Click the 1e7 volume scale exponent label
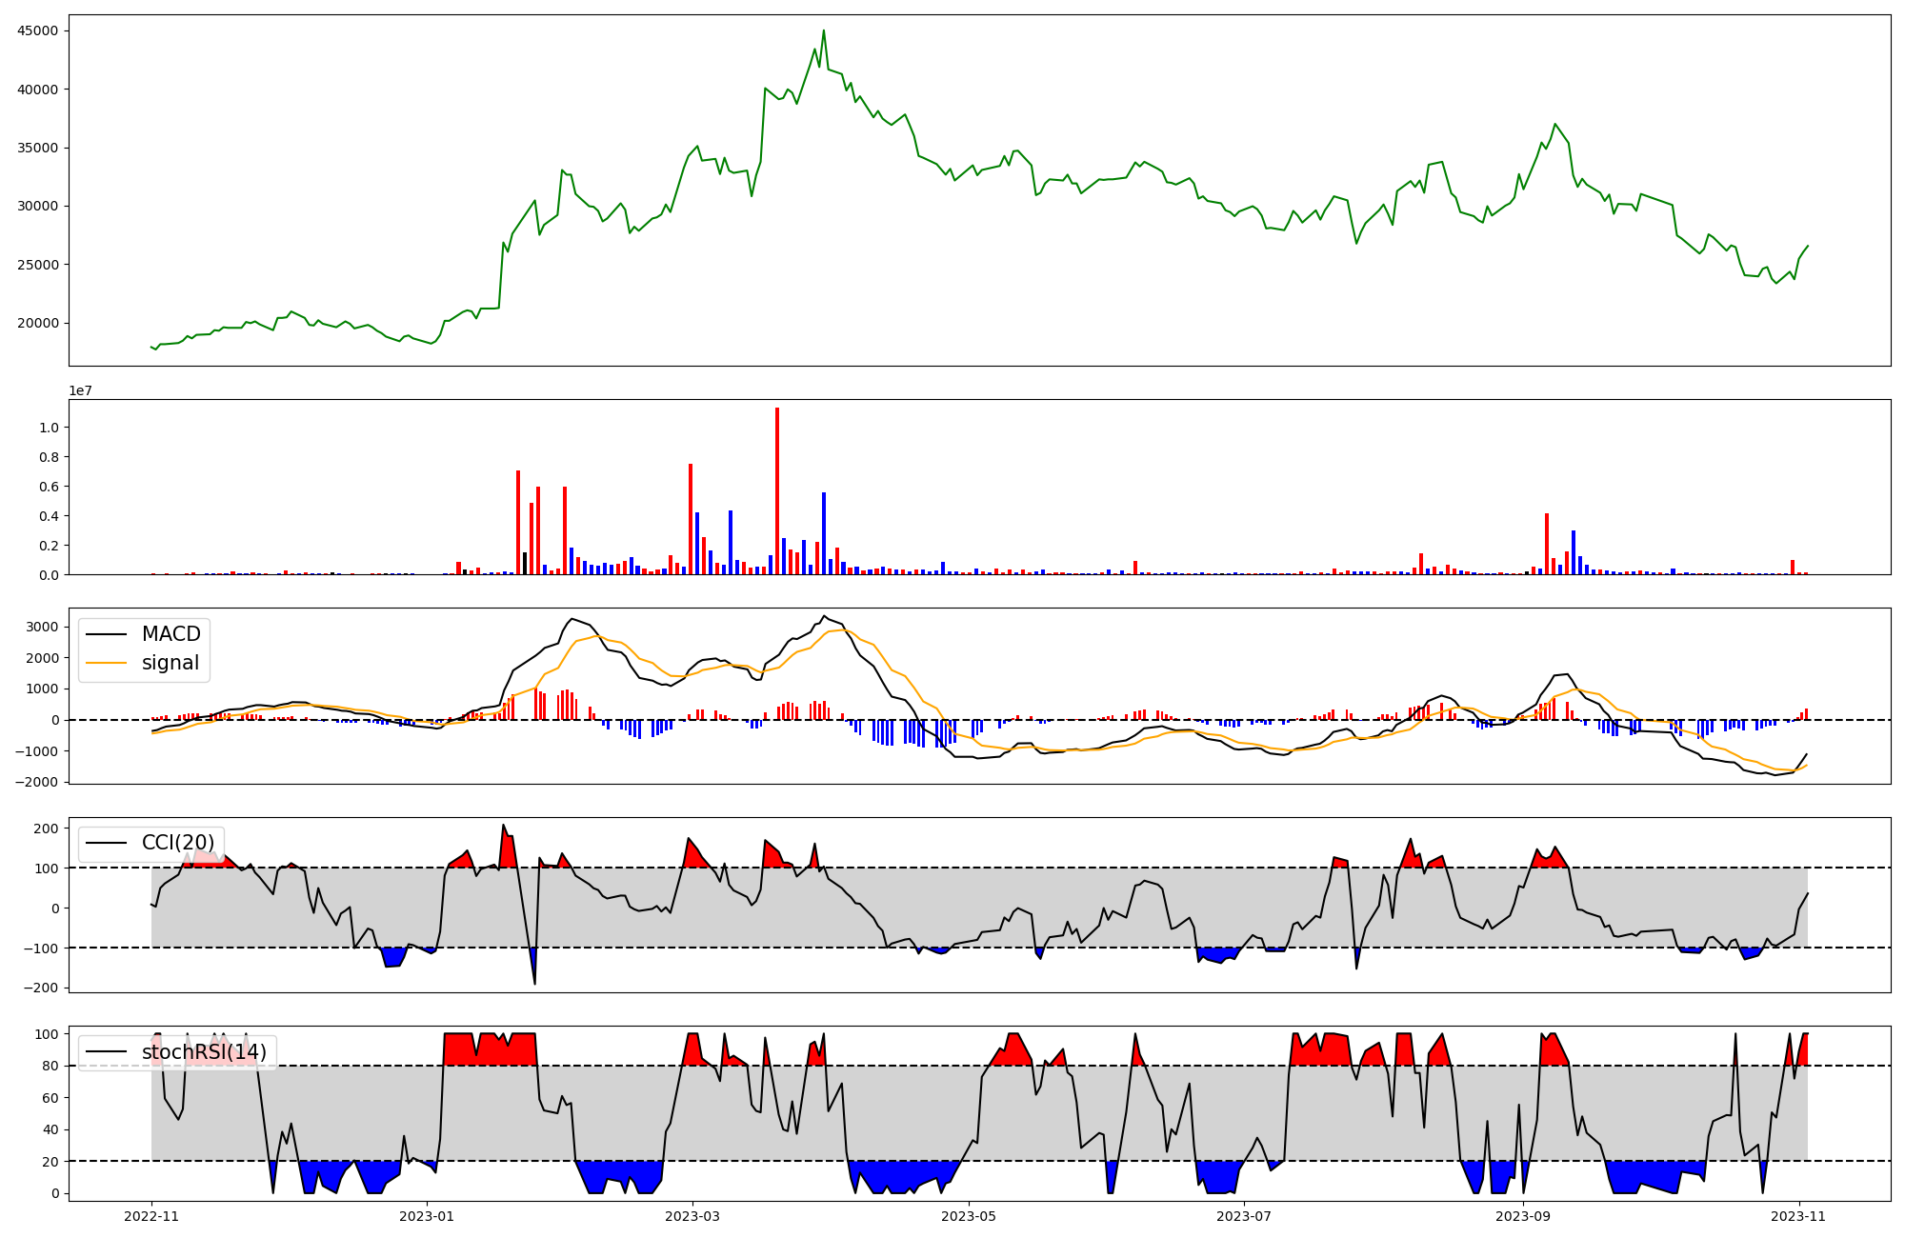The height and width of the screenshot is (1238, 1905). tap(80, 390)
